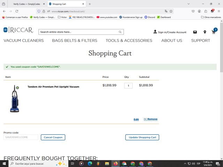Click the Cancel Coupon button
The height and width of the screenshot is (167, 223).
(x=53, y=137)
